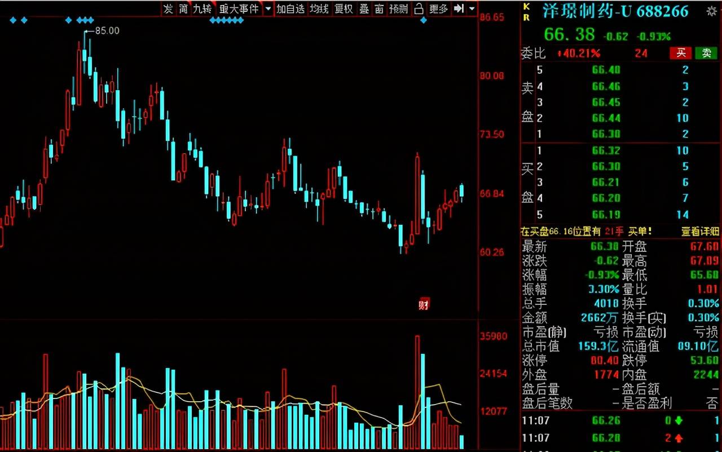Select the current price 66.38 in the header
This screenshot has height=452, width=722.
pyautogui.click(x=569, y=34)
